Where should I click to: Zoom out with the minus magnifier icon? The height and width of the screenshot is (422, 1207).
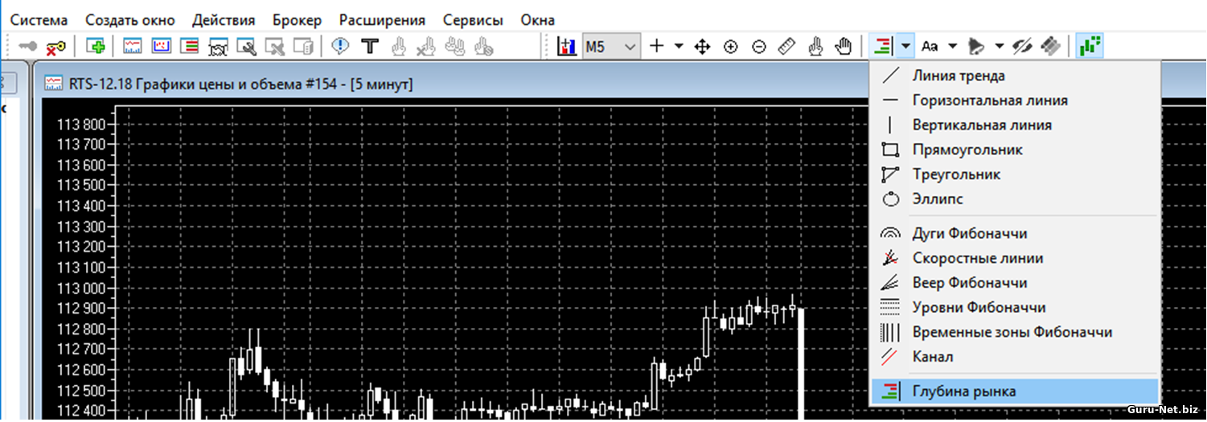759,47
